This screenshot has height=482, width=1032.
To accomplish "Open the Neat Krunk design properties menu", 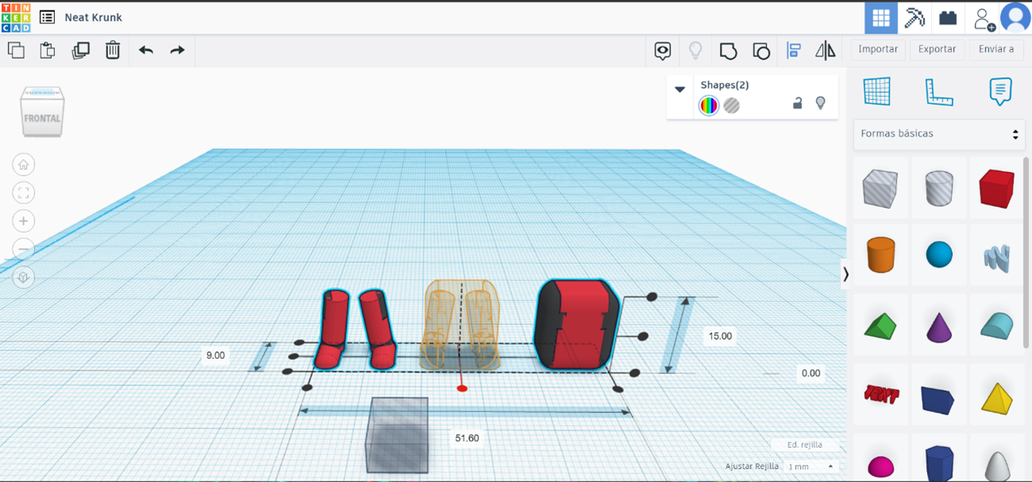I will (x=47, y=17).
